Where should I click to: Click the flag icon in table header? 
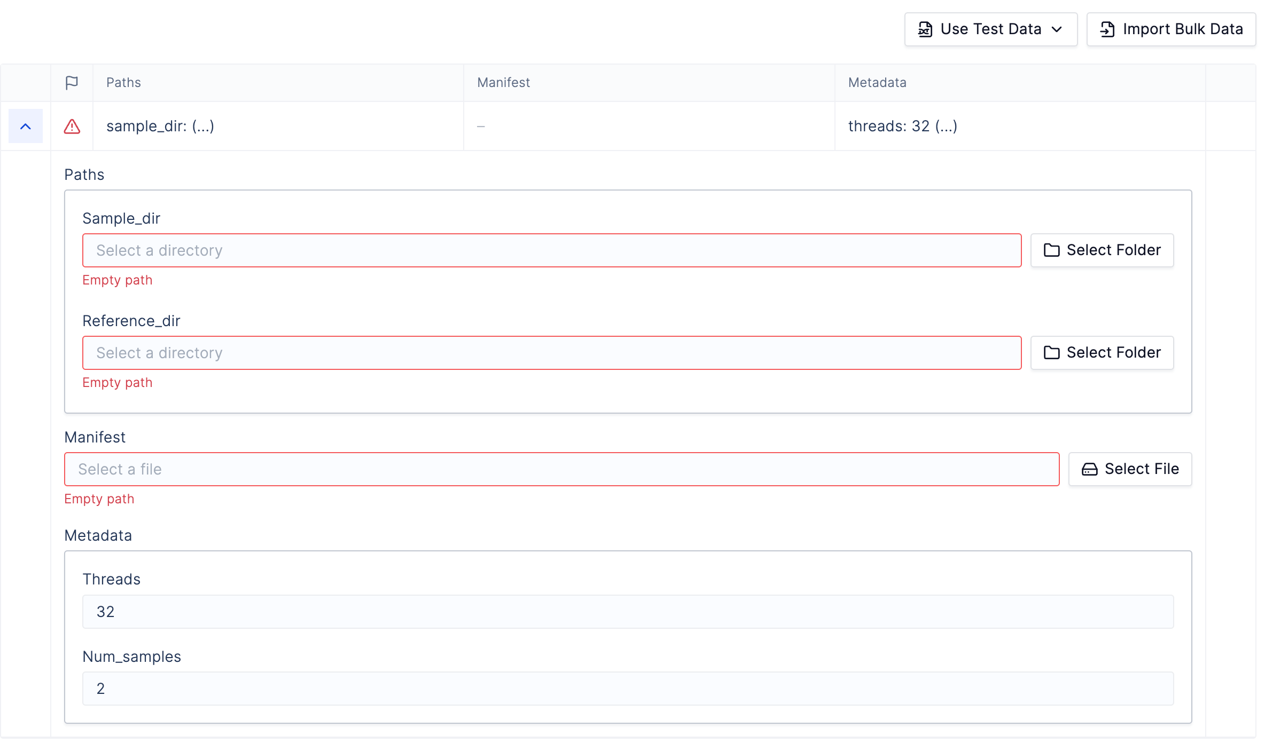pos(72,83)
